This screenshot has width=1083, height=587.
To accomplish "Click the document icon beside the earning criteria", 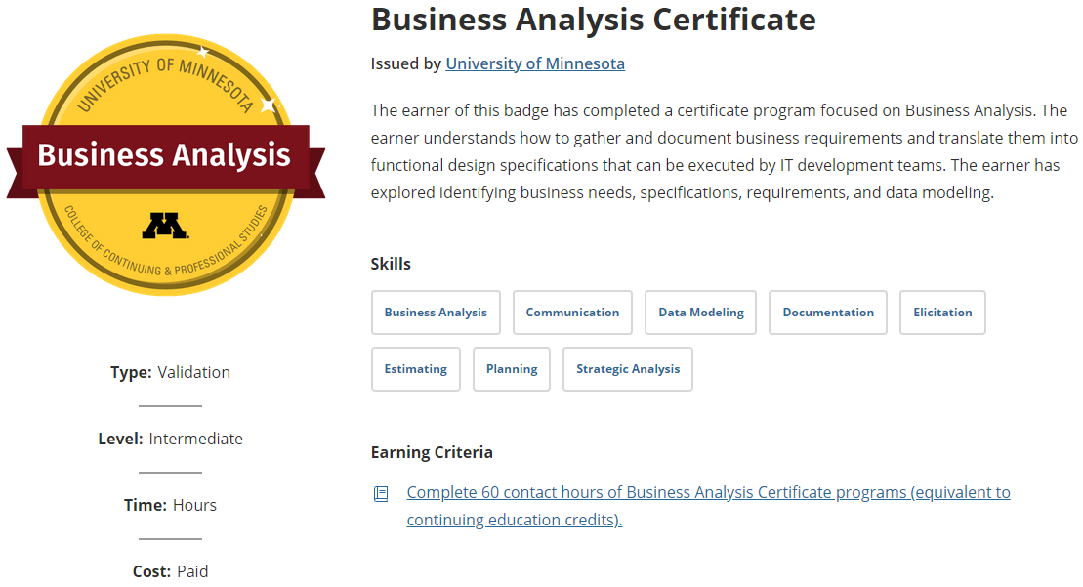I will tap(380, 493).
